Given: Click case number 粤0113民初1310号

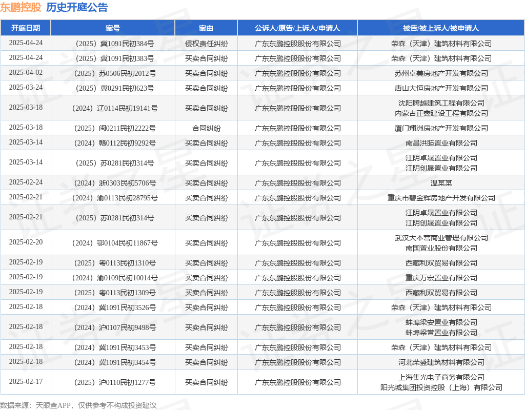Looking at the screenshot, I should [115, 263].
